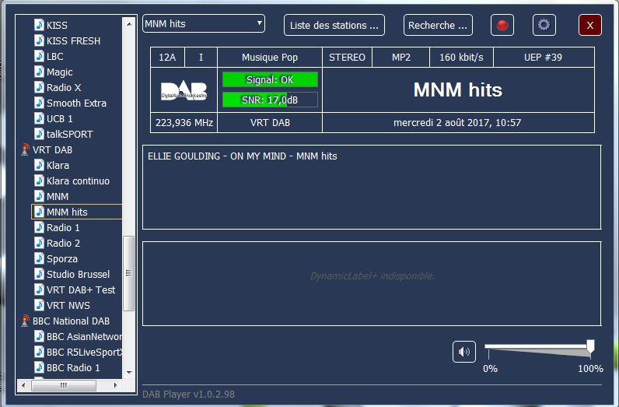
Task: Click the volume slider handle
Action: click(590, 346)
